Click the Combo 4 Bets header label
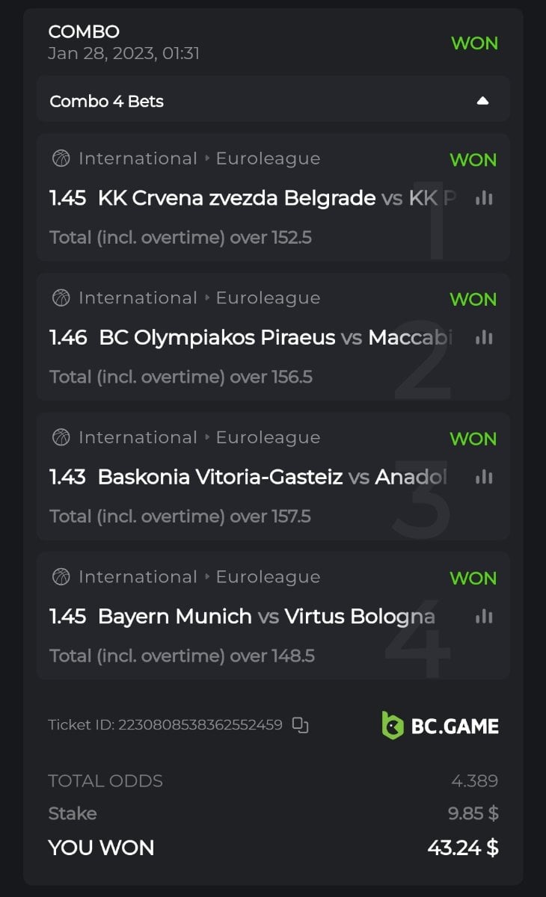This screenshot has width=546, height=897. point(106,101)
